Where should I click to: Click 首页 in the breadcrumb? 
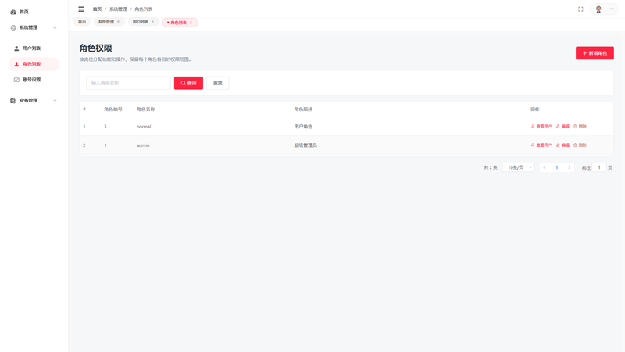(97, 9)
